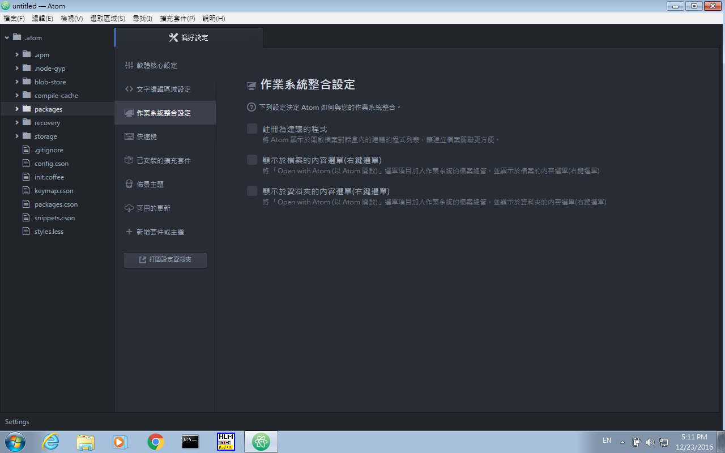Click the Atom icon in the taskbar
725x453 pixels.
[x=261, y=442]
